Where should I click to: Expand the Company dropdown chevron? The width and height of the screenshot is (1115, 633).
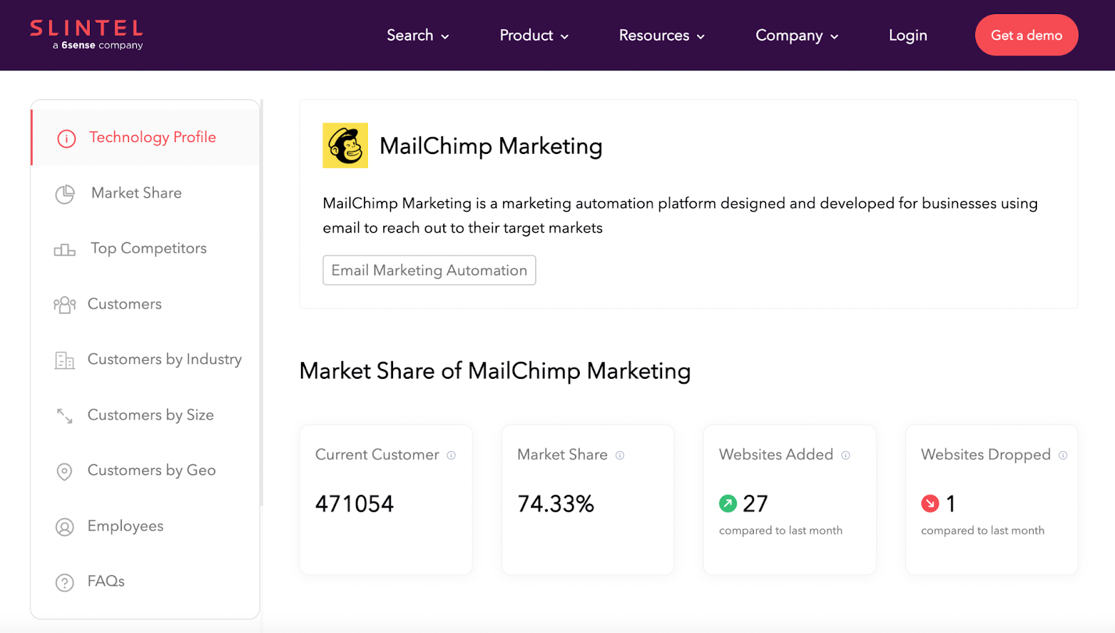point(834,37)
